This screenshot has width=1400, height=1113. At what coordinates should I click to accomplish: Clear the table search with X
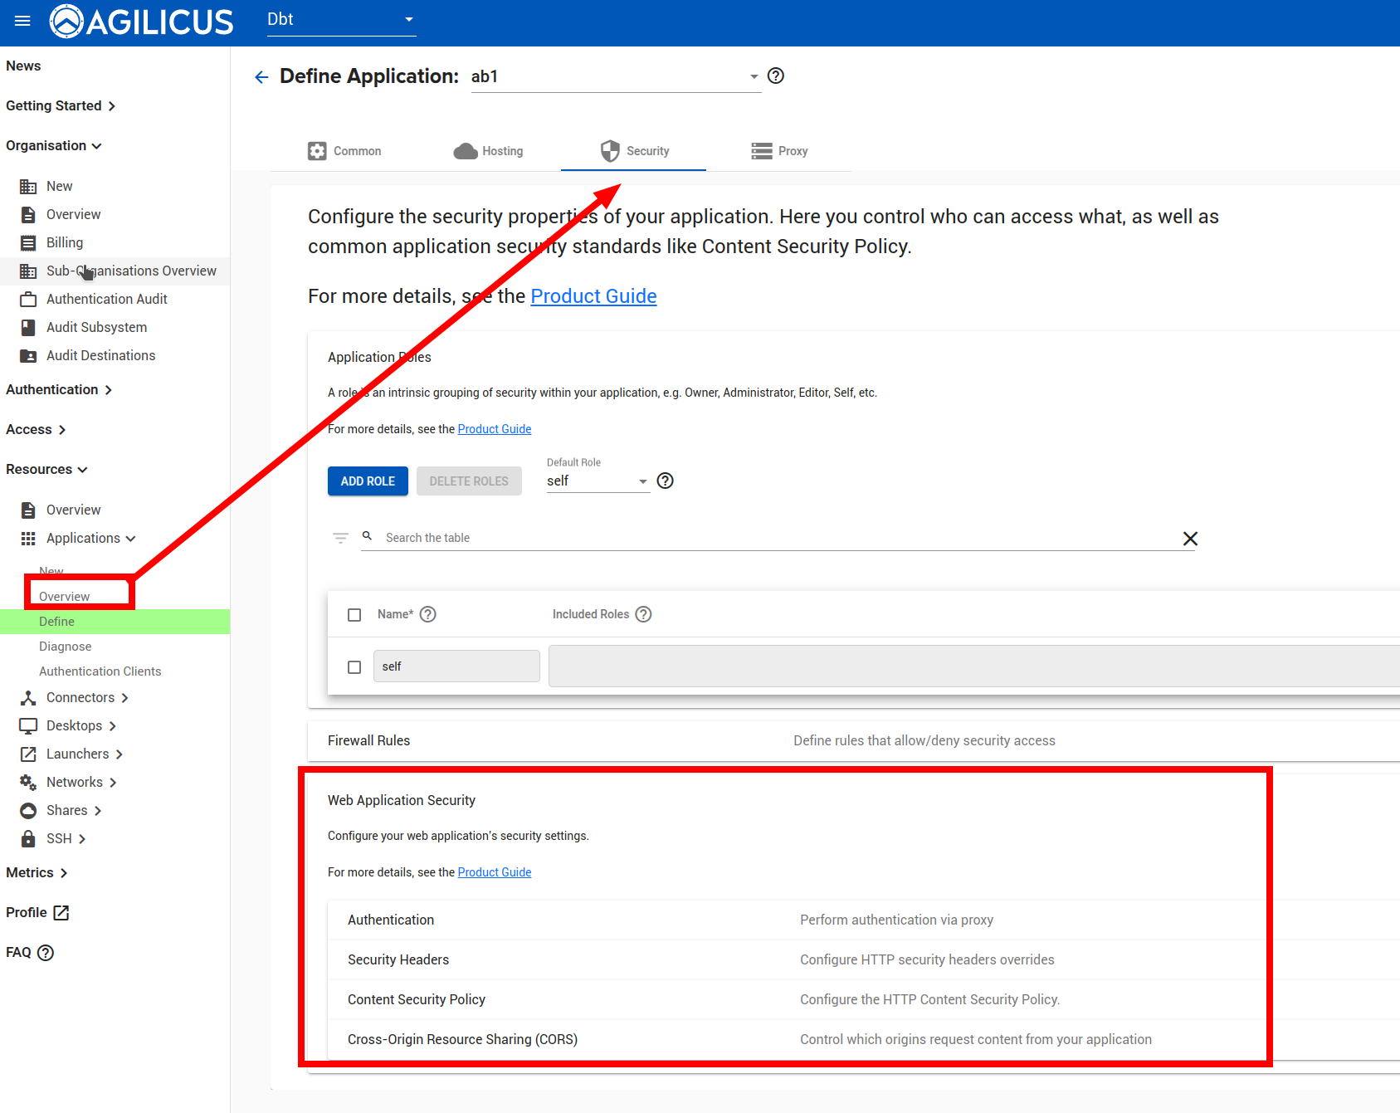(1190, 539)
